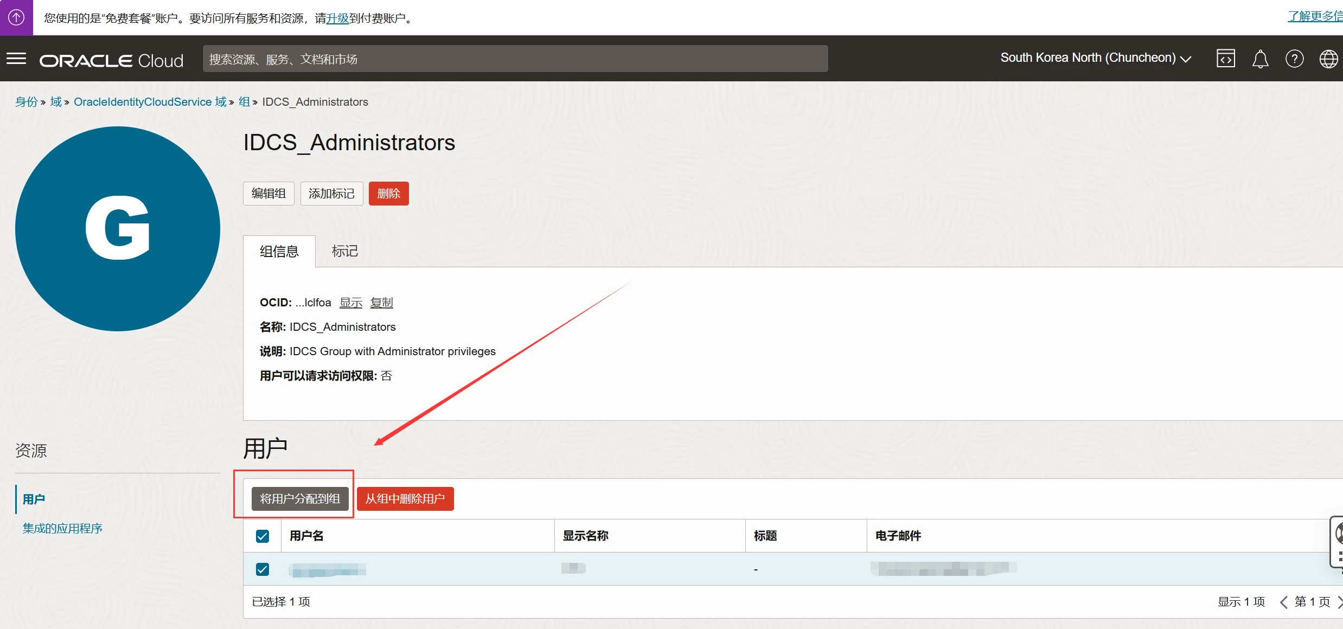This screenshot has width=1343, height=629.
Task: Switch to the 标记 tab
Action: click(344, 251)
